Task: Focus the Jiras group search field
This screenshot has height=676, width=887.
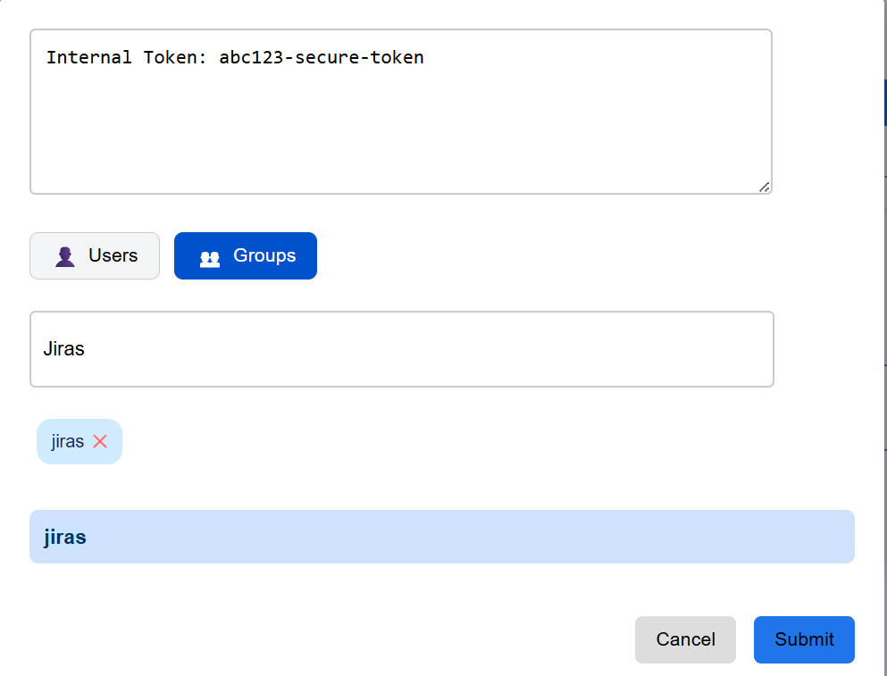Action: (x=402, y=349)
